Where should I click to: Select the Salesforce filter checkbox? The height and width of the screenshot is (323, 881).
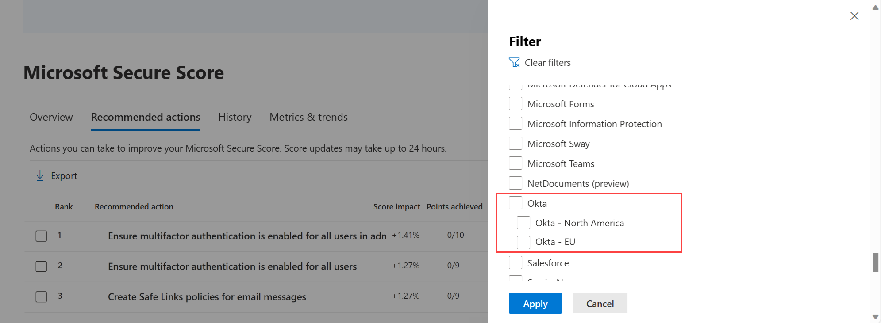pos(516,263)
